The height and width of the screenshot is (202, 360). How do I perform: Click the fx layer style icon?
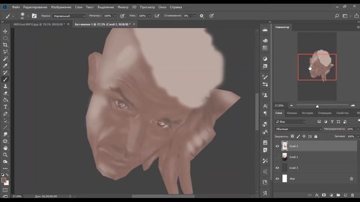(x=317, y=195)
